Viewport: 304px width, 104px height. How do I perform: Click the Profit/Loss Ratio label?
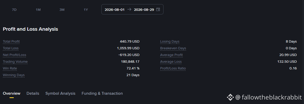click(x=173, y=68)
